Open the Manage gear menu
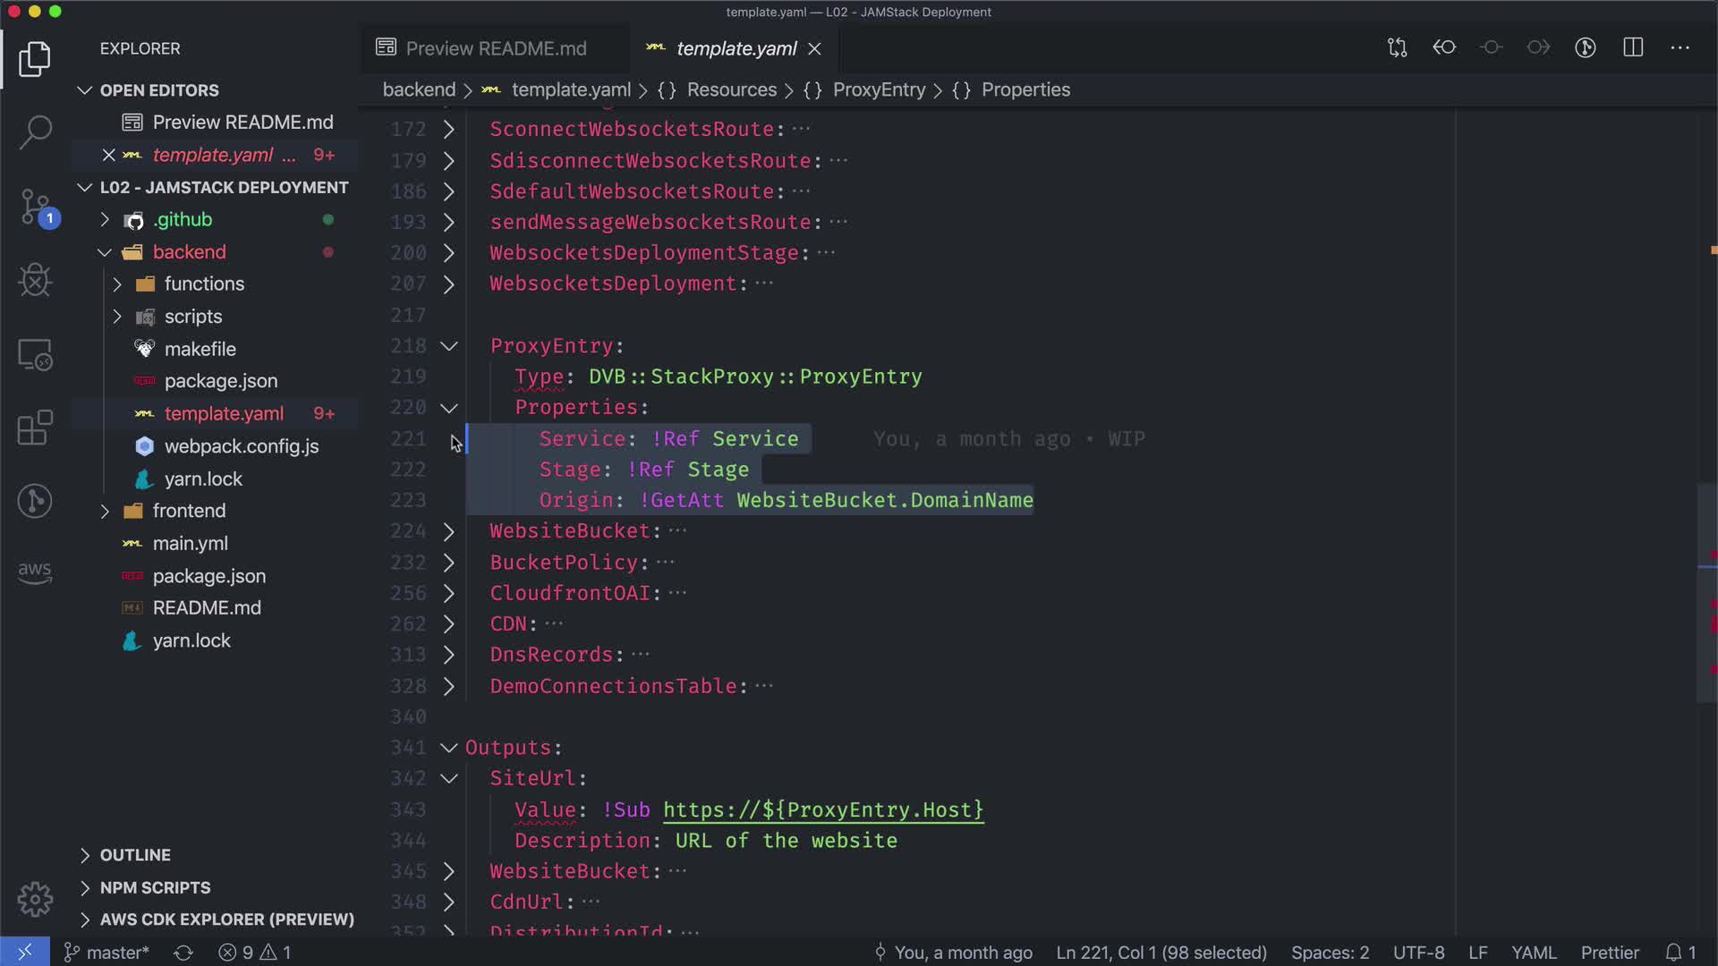 pos(35,899)
